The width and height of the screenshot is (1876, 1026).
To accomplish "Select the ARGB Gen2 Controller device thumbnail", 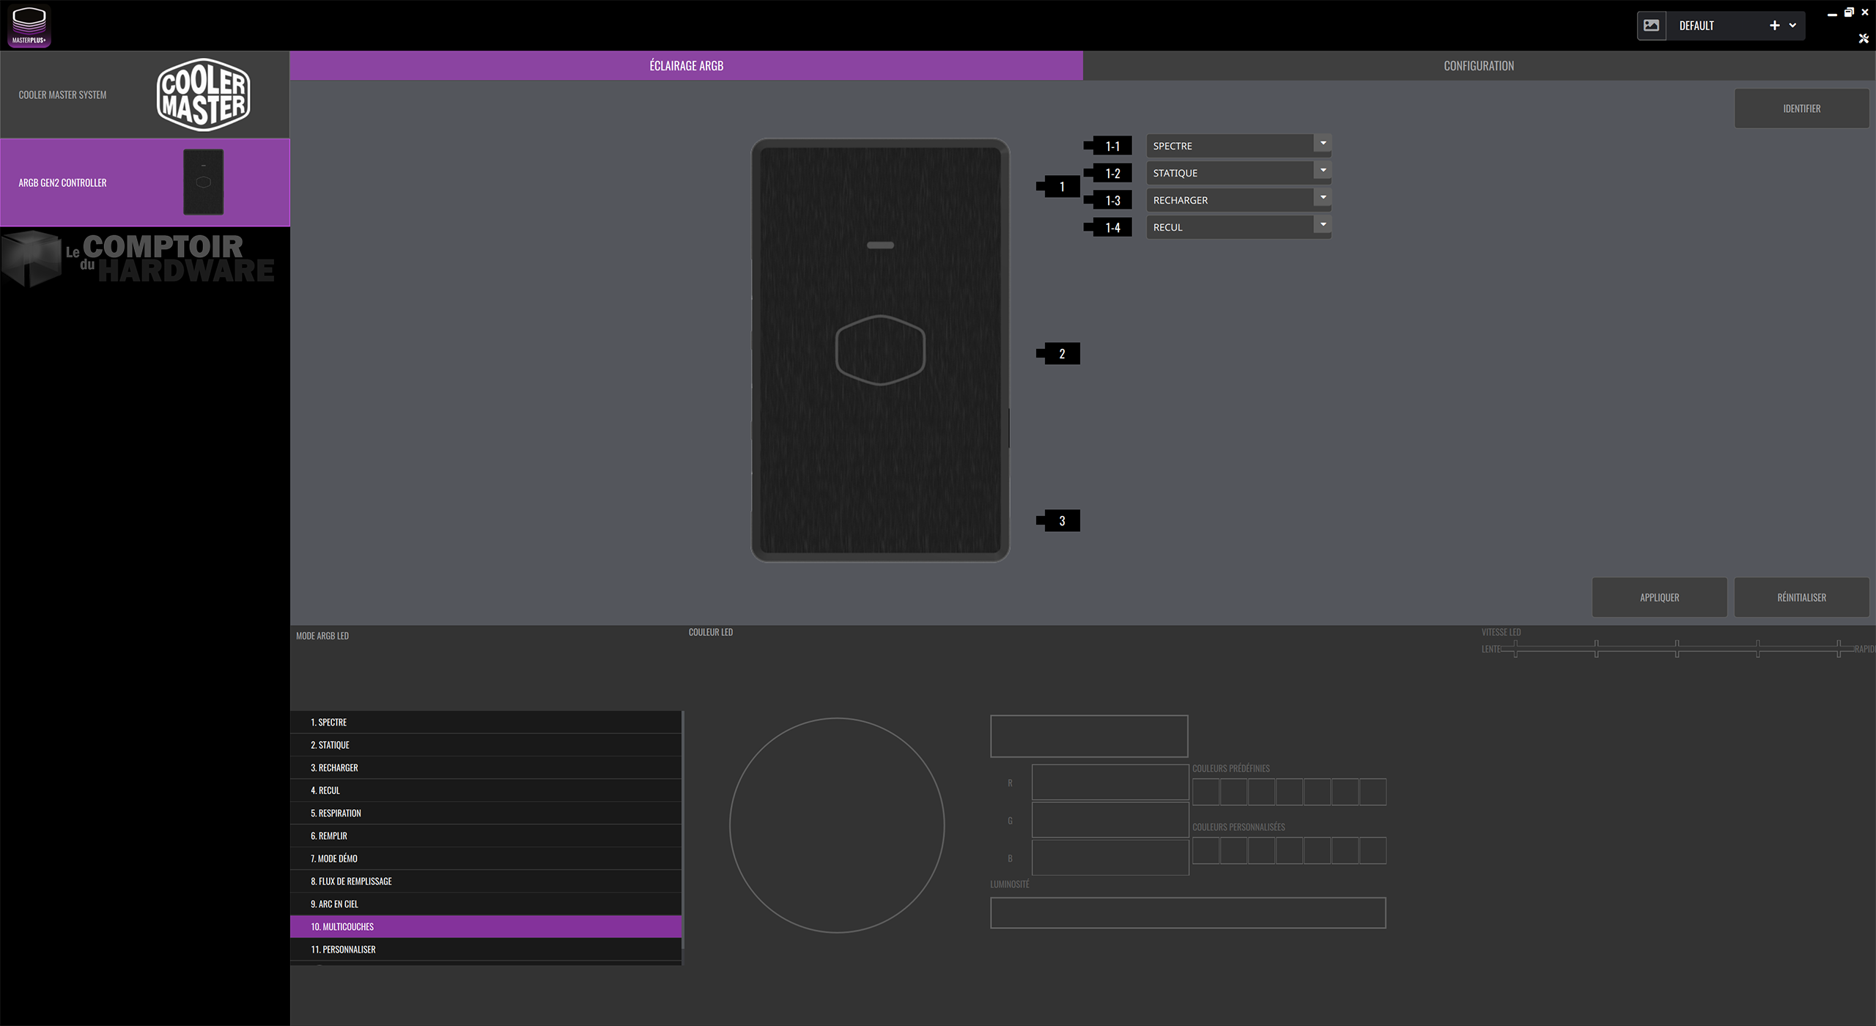I will (203, 182).
